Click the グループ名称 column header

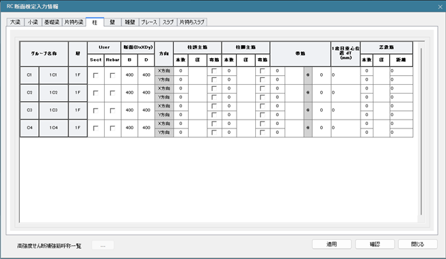pyautogui.click(x=44, y=54)
